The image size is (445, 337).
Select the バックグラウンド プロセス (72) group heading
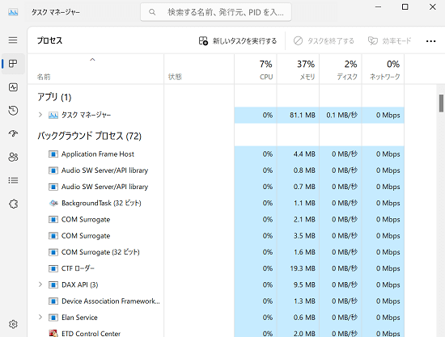[89, 136]
